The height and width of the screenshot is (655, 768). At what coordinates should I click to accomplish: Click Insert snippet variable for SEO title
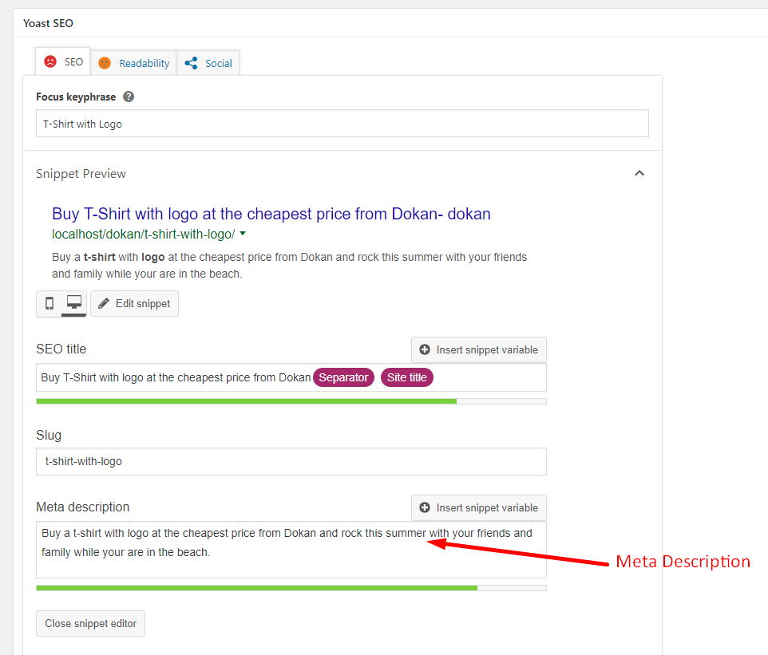pos(478,349)
